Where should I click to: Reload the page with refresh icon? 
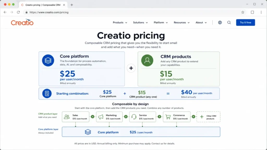coord(19,12)
